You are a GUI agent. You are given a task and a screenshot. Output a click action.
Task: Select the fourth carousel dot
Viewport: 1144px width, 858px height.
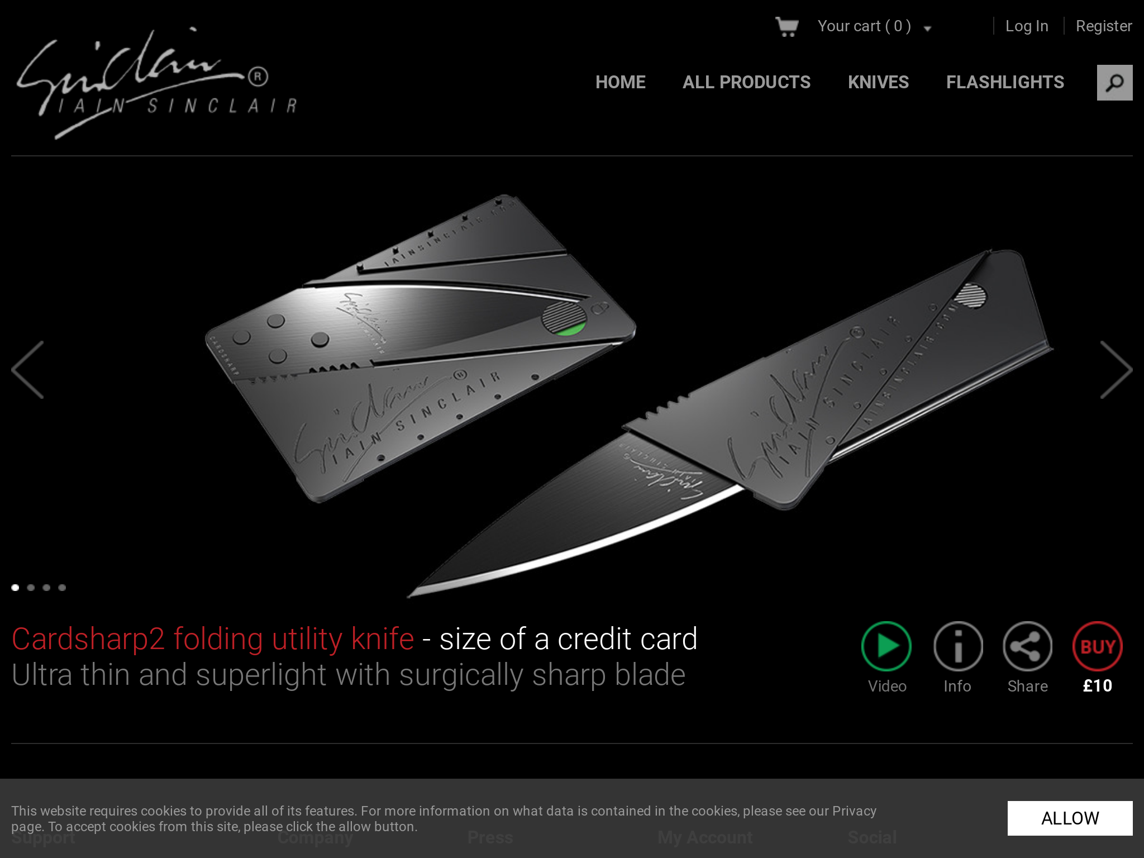pyautogui.click(x=62, y=587)
